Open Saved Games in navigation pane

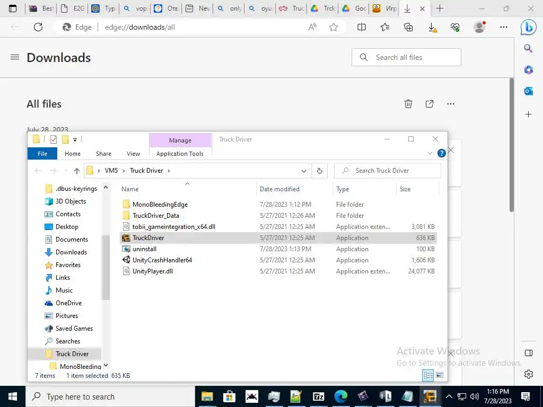click(74, 329)
